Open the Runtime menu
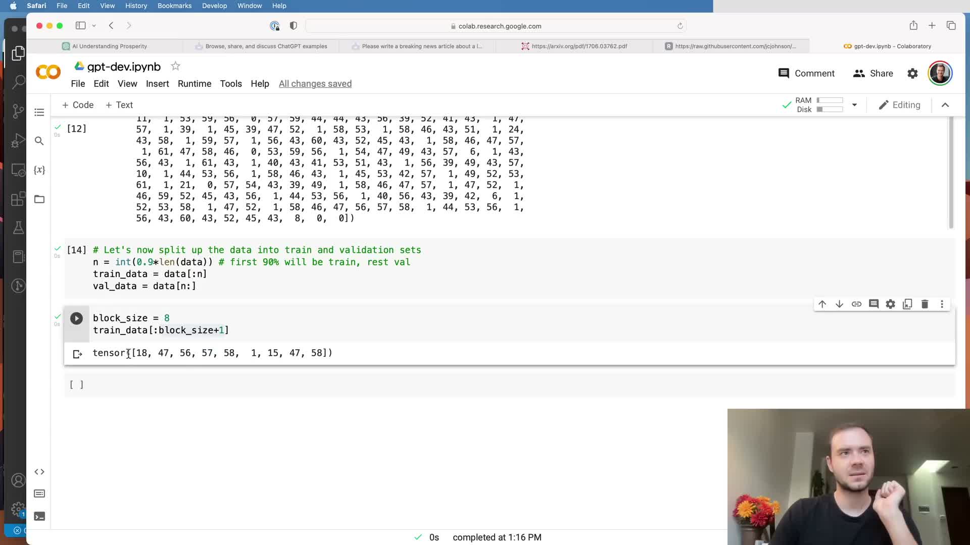970x545 pixels. [194, 84]
